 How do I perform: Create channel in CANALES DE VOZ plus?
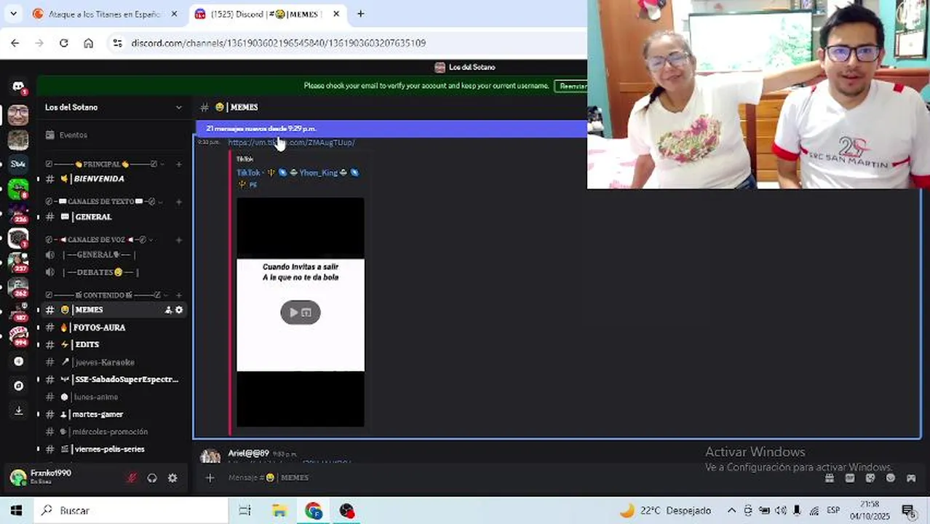pyautogui.click(x=179, y=239)
